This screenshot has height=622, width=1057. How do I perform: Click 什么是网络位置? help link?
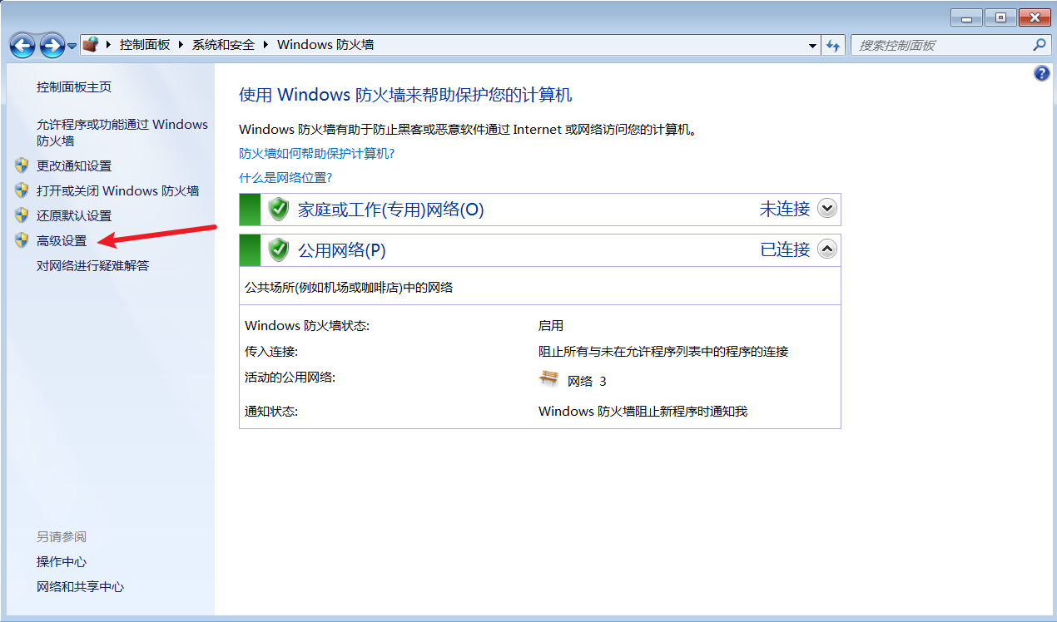285,177
